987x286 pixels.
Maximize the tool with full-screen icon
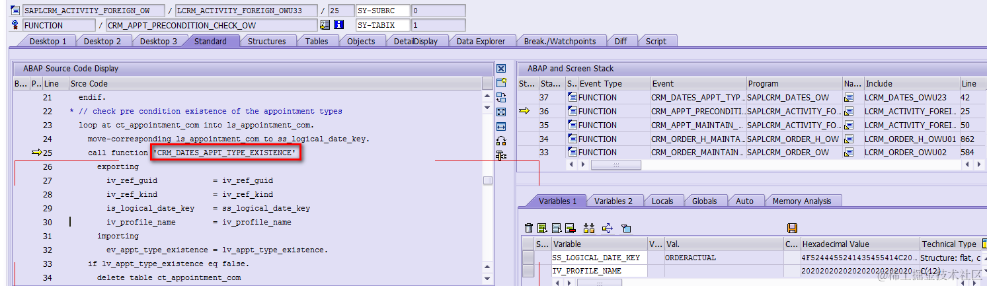tap(501, 112)
